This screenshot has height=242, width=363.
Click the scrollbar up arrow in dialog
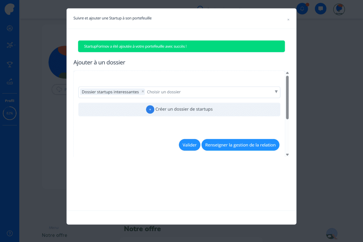pos(287,73)
